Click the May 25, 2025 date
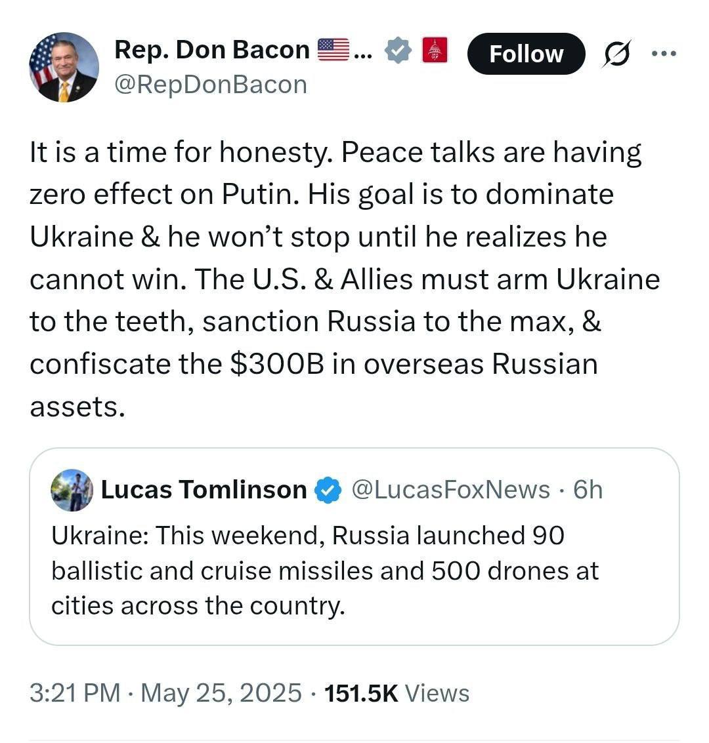The width and height of the screenshot is (709, 743). (221, 693)
